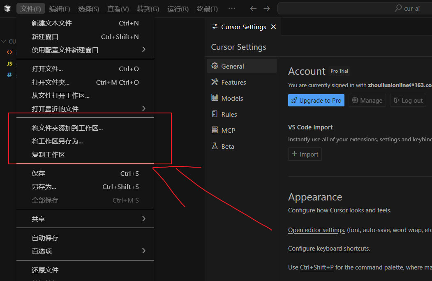The height and width of the screenshot is (281, 432).
Task: Choose 将文件夹添加到工作区... entry
Action: coord(85,128)
